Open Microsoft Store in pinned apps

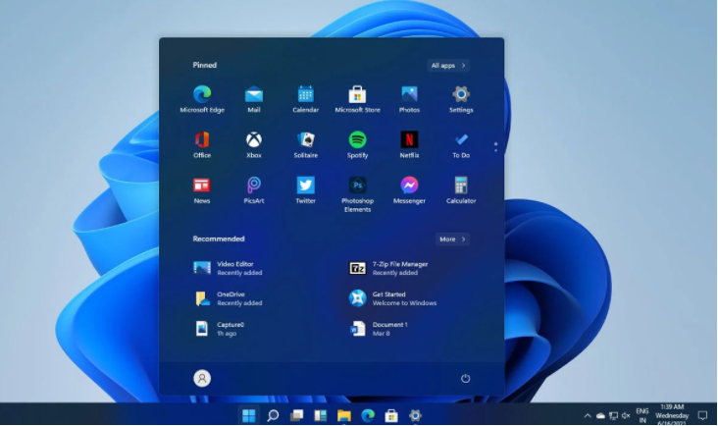pyautogui.click(x=357, y=95)
